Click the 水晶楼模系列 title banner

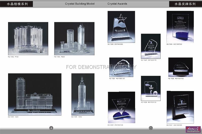tap(17, 4)
